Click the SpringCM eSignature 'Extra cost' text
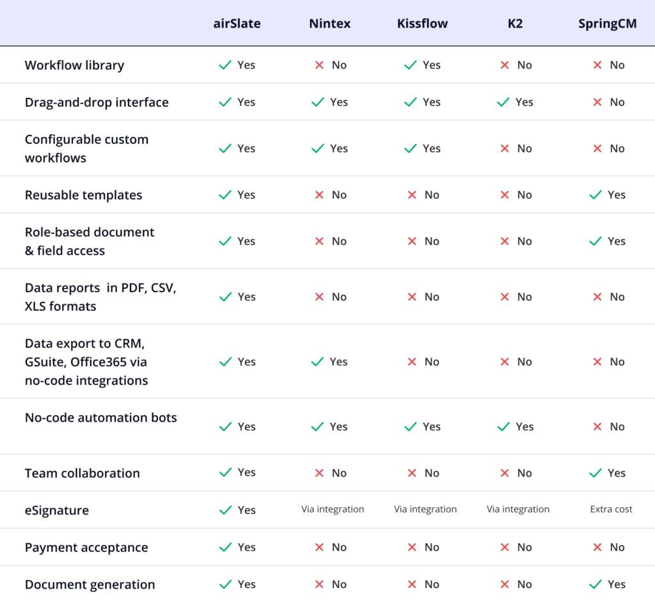 tap(611, 510)
